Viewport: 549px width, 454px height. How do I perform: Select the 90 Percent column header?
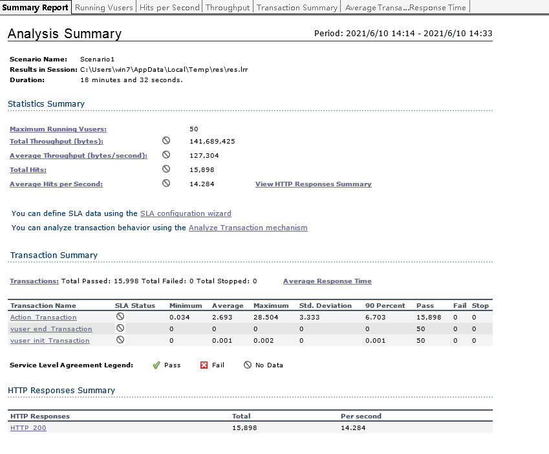pyautogui.click(x=385, y=306)
